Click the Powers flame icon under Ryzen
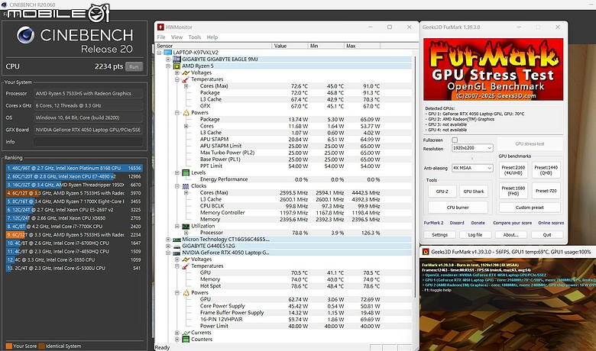Image resolution: width=596 pixels, height=351 pixels. [186, 113]
